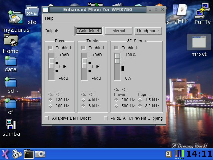This screenshot has width=213, height=160.
Task: Click the 3D Stereo level slider handle
Action: click(117, 58)
